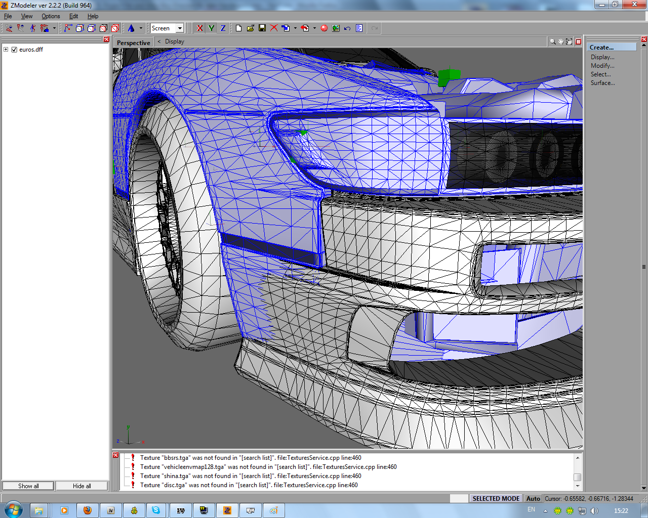648x518 pixels.
Task: Click the Hide all button
Action: 82,486
